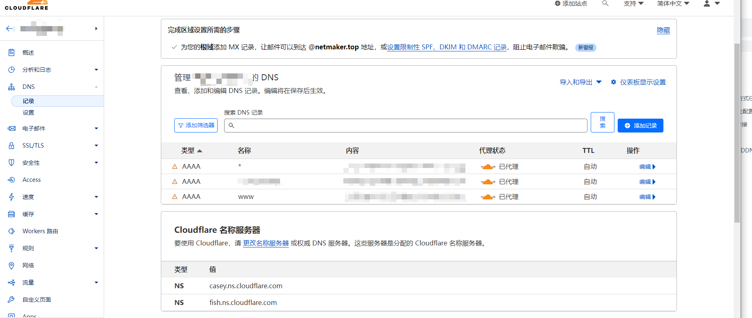Click the Cloudflare logo

point(27,5)
